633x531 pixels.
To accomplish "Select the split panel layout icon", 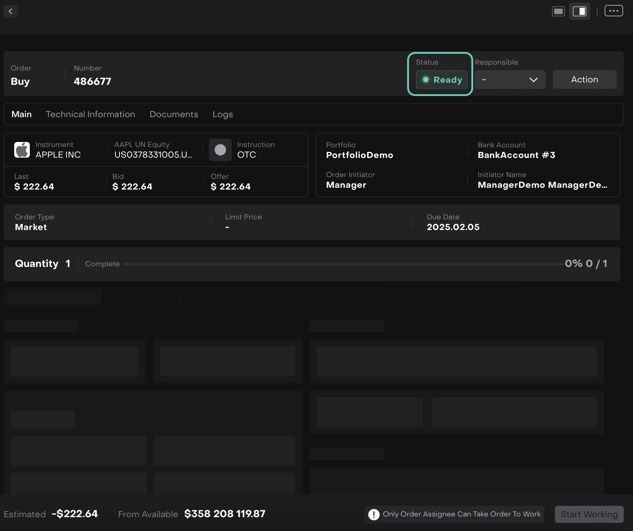I will coord(579,11).
